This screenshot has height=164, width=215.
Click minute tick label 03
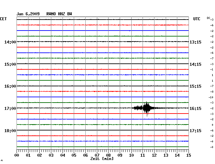click(x=51, y=155)
